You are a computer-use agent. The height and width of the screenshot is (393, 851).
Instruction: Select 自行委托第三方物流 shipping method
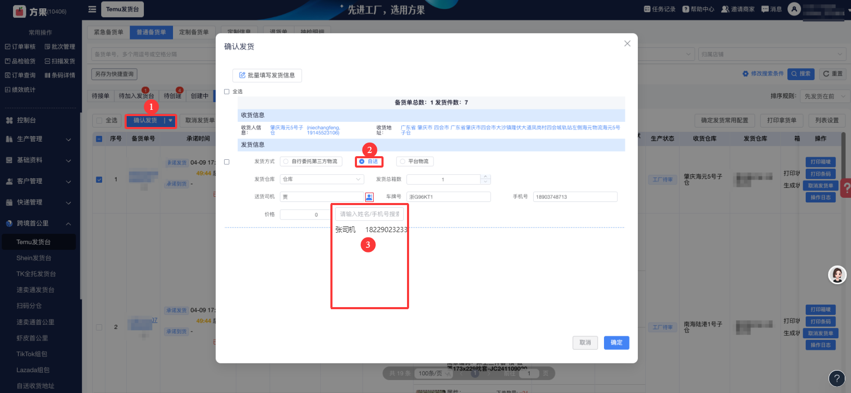coord(311,162)
